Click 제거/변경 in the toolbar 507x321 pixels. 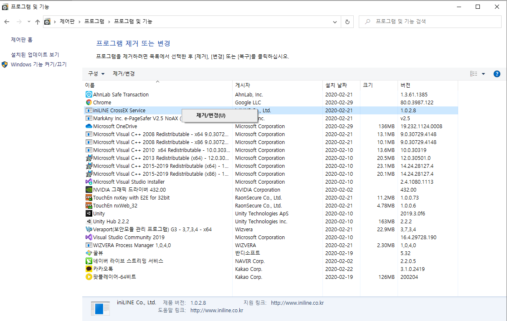124,74
